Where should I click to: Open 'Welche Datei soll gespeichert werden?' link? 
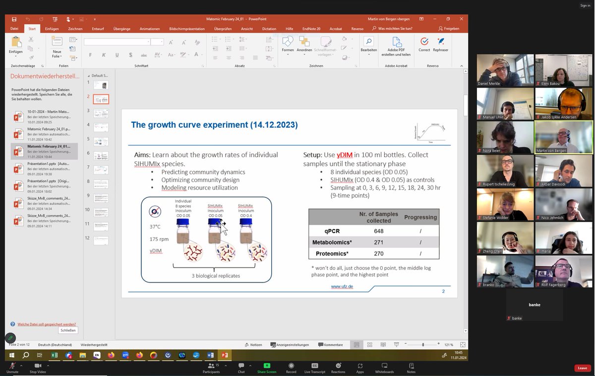47,324
